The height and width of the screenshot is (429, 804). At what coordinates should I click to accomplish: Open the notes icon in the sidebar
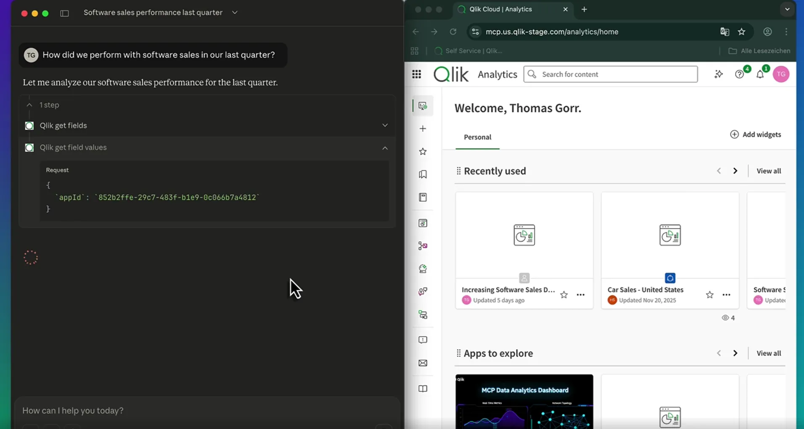point(423,197)
